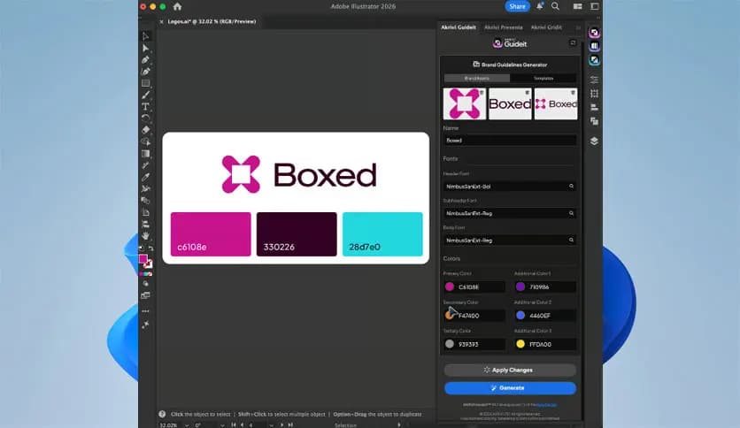Select the Gradient tool
The width and height of the screenshot is (740, 428).
[145, 154]
